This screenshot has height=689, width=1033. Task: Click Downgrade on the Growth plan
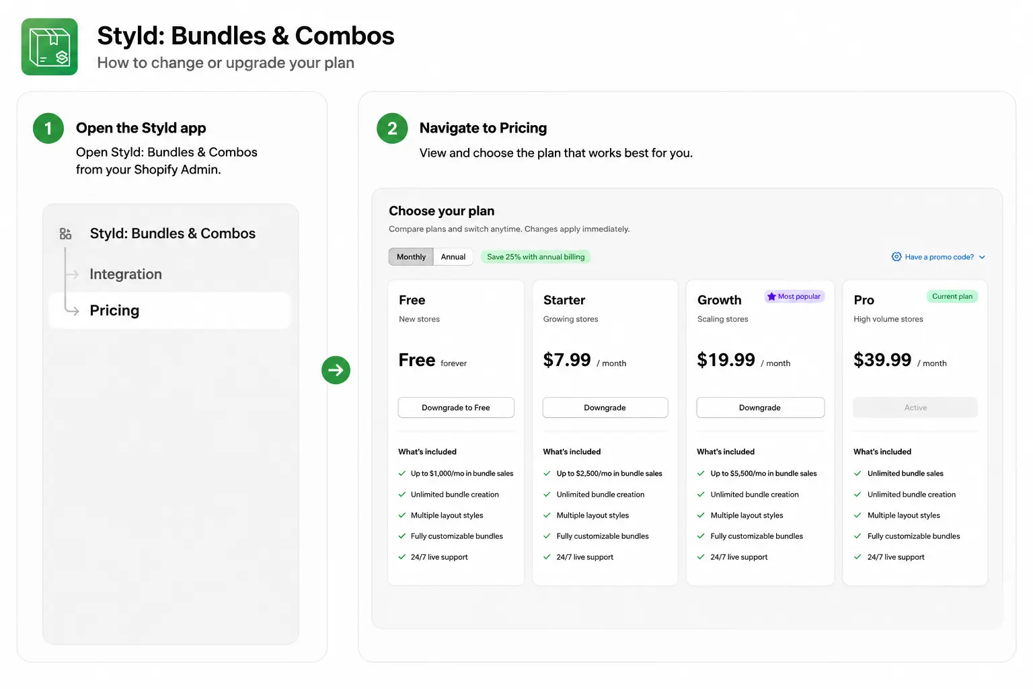coord(760,408)
